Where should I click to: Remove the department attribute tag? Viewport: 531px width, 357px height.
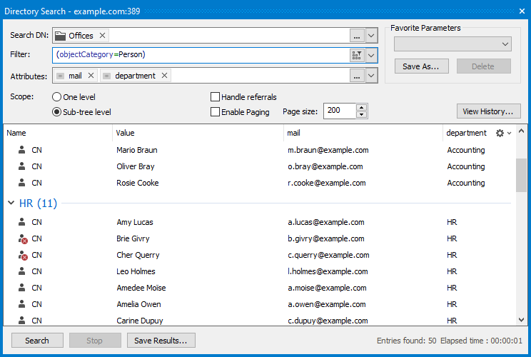coord(164,76)
